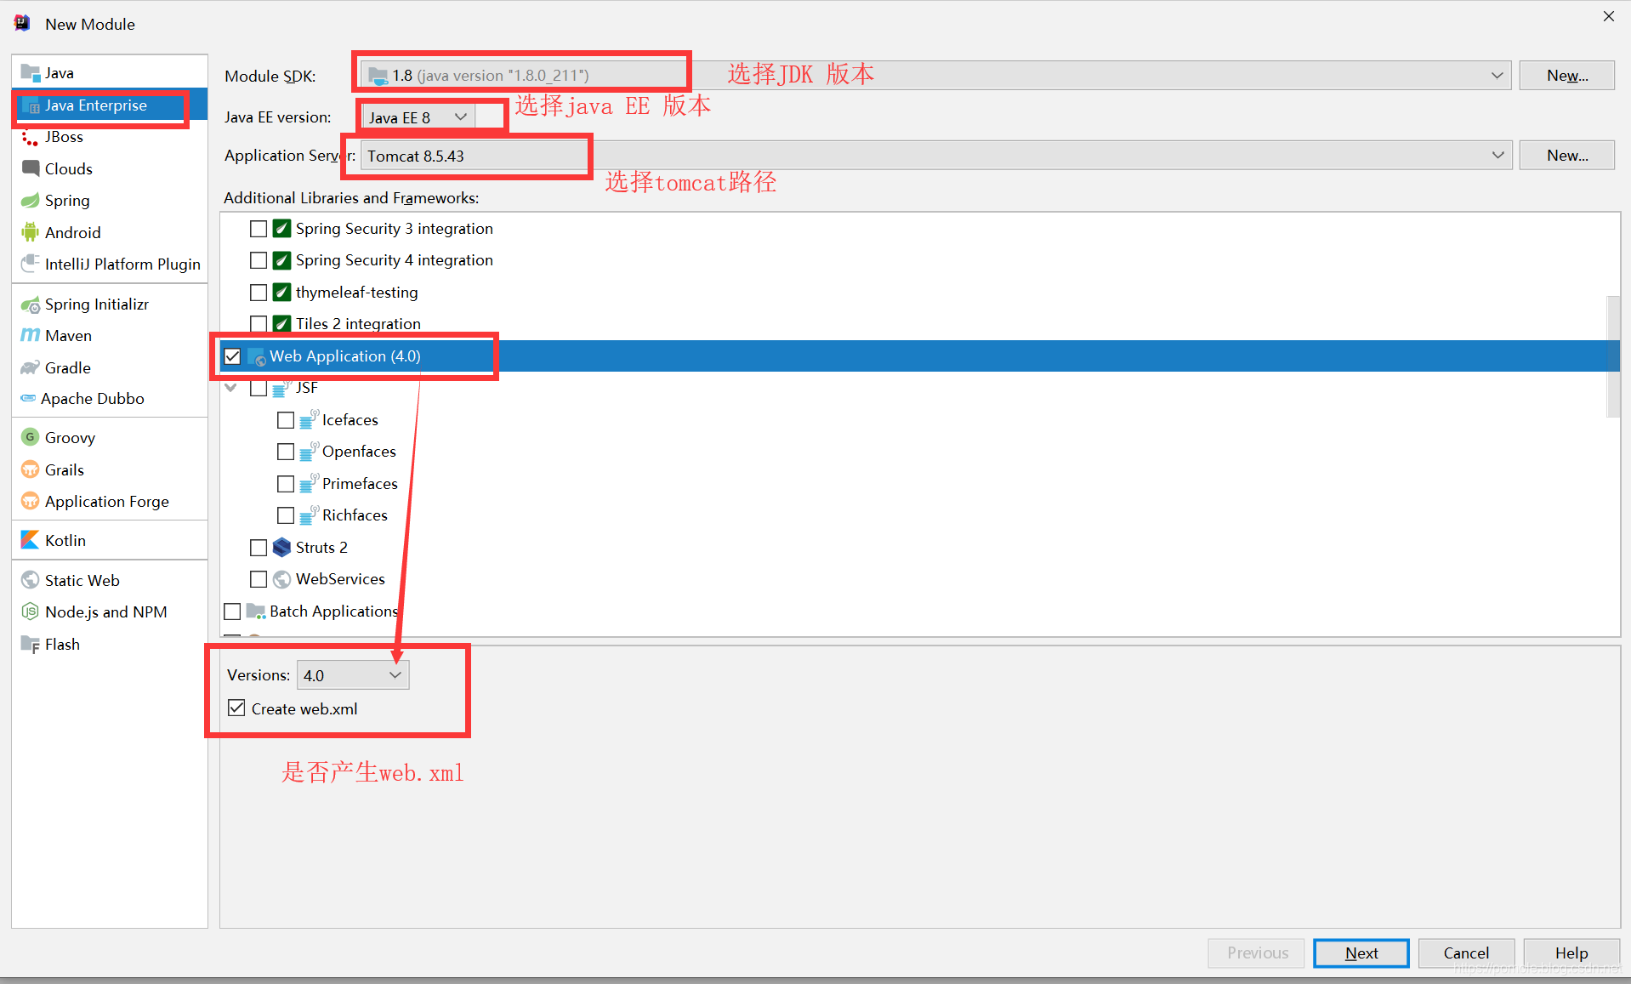Click the Icefaces library icon
Image resolution: width=1631 pixels, height=984 pixels.
(309, 419)
